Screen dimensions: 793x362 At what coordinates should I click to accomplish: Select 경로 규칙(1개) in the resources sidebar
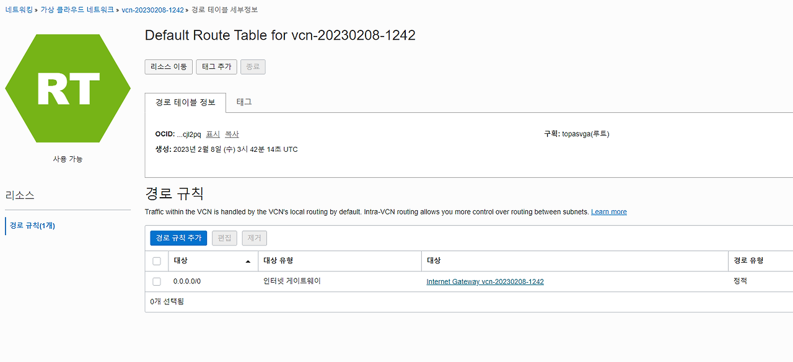click(x=30, y=225)
